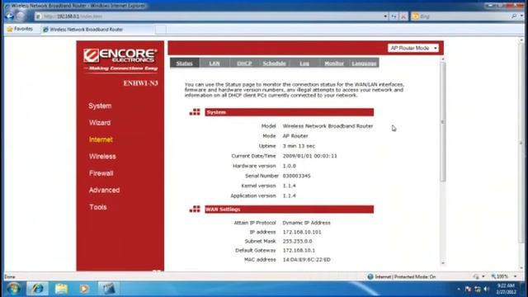Viewport: 528px width, 297px height.
Task: Open the Internet menu in sidebar
Action: 101,139
